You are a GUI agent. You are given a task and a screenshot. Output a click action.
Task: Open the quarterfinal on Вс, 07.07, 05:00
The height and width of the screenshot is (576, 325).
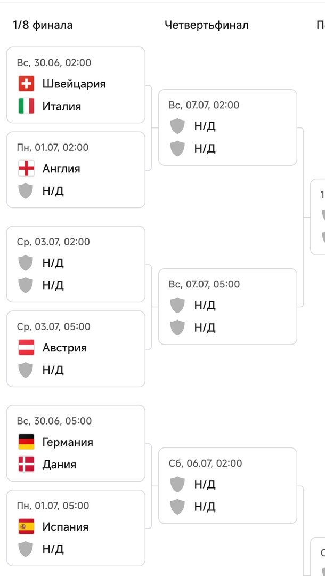[x=228, y=306]
